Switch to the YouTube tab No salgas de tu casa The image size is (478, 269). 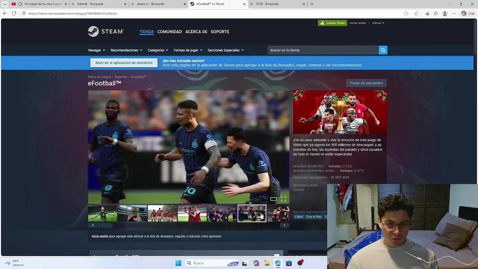(39, 4)
